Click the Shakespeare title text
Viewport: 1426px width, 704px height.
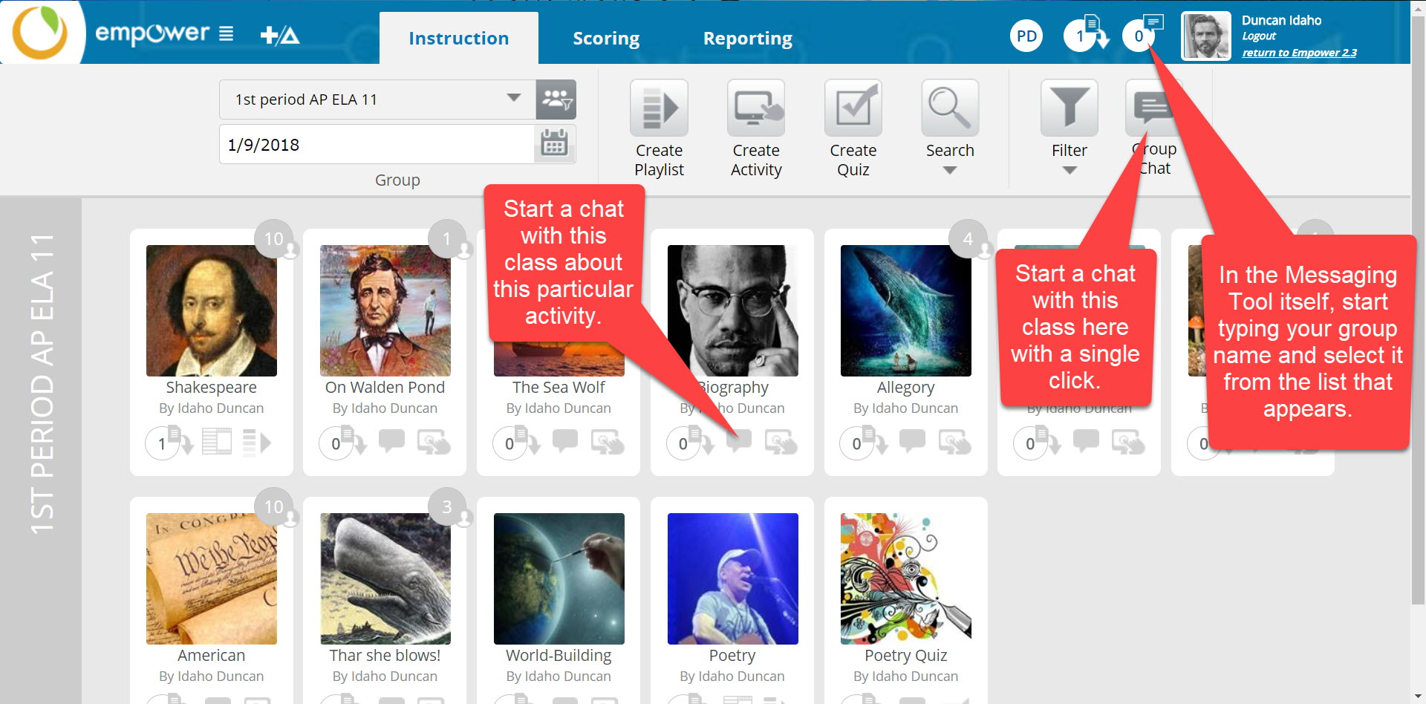(212, 387)
